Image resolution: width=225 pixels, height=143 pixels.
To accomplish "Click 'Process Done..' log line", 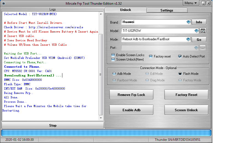I will (15, 102).
